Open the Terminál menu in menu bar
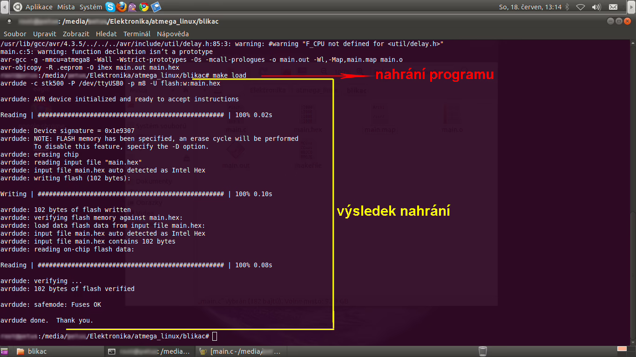Viewport: 636px width, 357px height. click(136, 34)
